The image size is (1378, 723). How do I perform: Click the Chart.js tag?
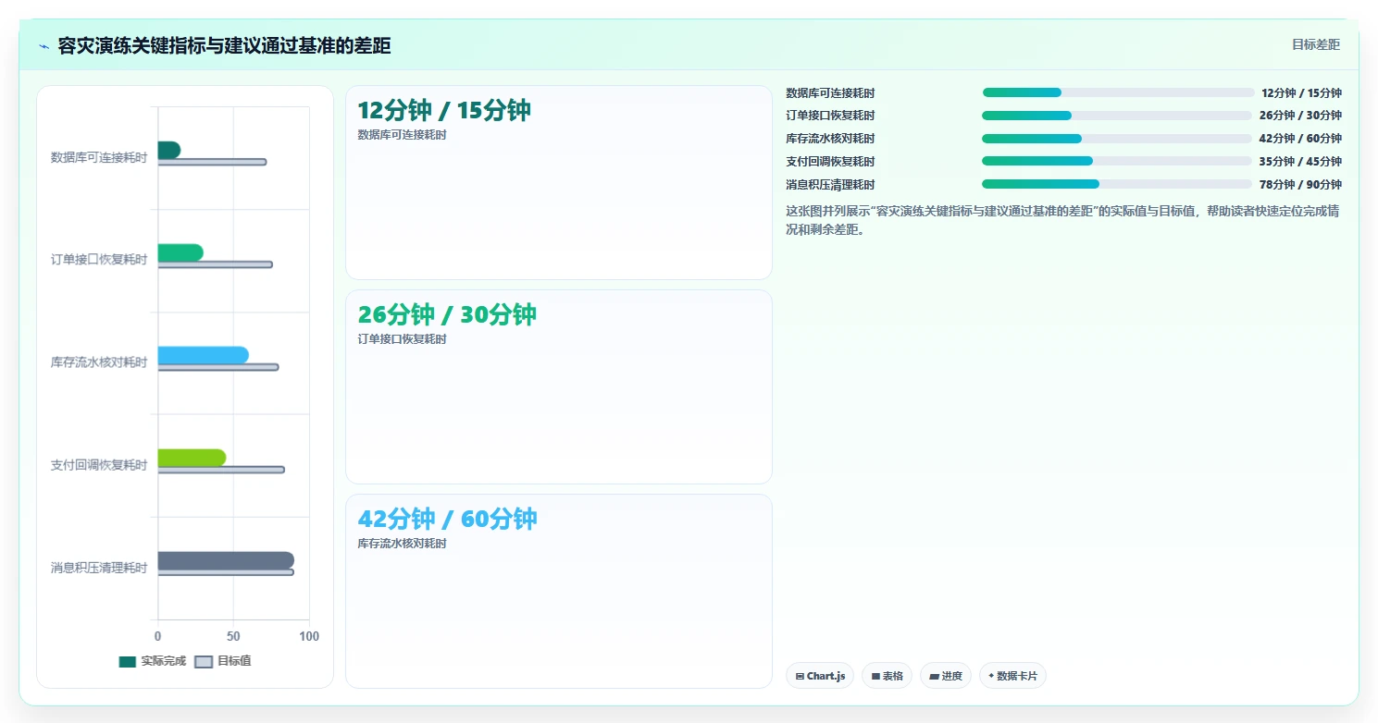pos(819,676)
